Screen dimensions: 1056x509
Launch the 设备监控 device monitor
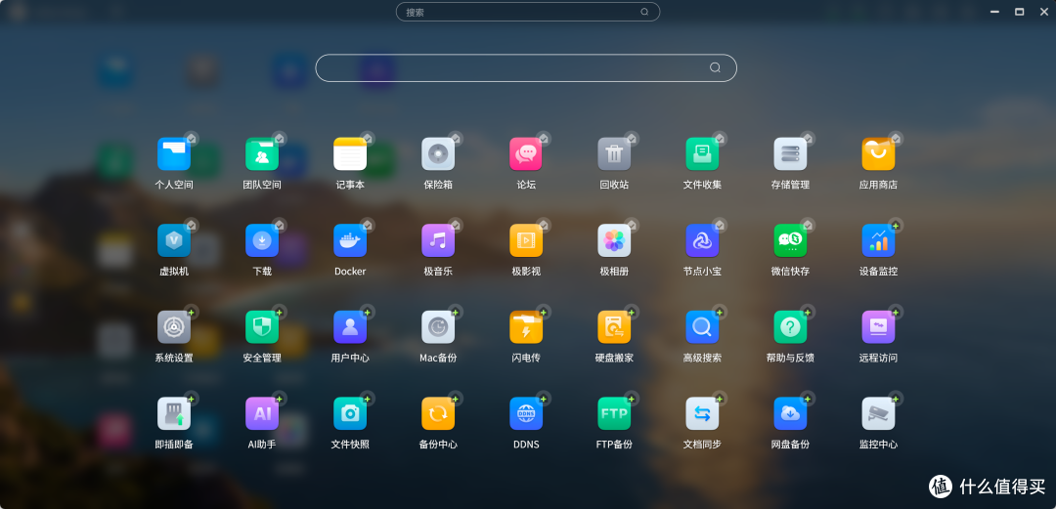(878, 240)
